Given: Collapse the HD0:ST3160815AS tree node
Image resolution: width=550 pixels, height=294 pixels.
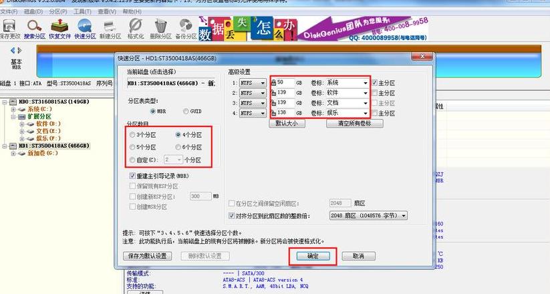Looking at the screenshot, I should [x=5, y=102].
